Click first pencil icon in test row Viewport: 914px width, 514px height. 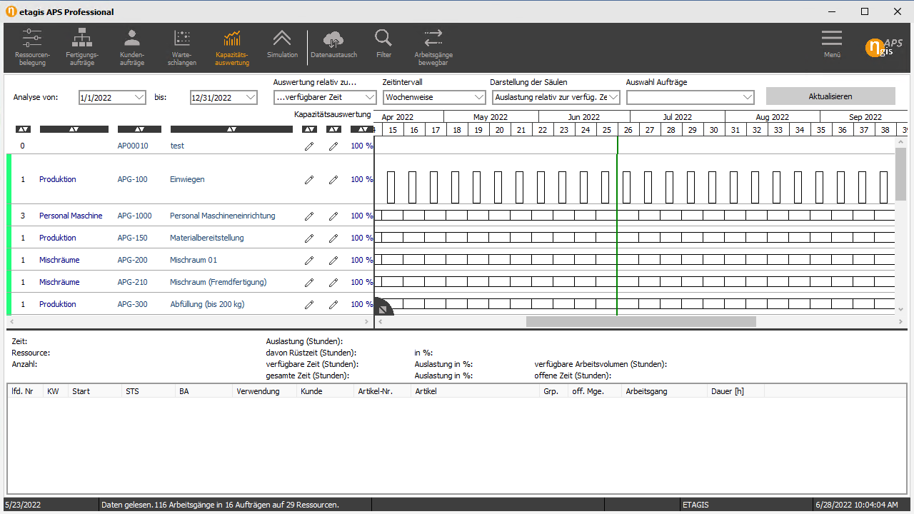(309, 146)
